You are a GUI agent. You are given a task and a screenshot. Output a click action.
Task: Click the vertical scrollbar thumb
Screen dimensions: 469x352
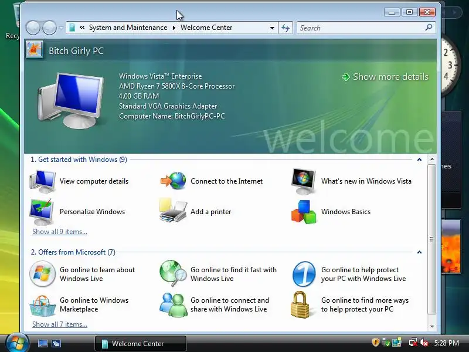(431, 239)
